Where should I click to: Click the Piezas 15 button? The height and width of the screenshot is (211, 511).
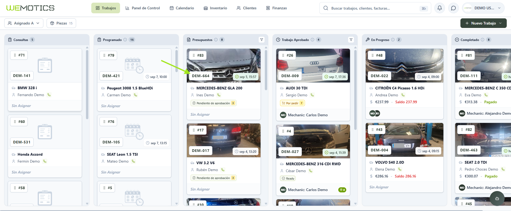(x=61, y=23)
